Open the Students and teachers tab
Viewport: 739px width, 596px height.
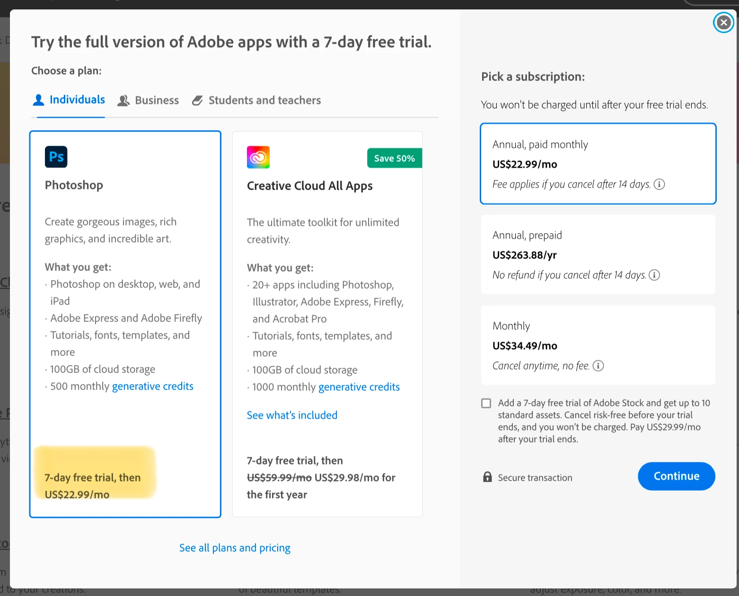(x=256, y=101)
